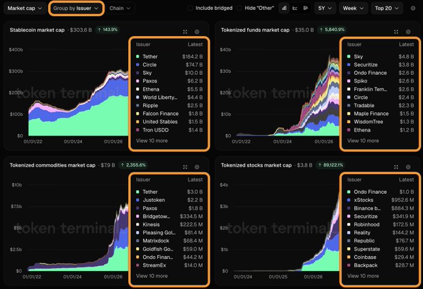Open the 5Y time range dropdown
The height and width of the screenshot is (289, 423).
325,8
